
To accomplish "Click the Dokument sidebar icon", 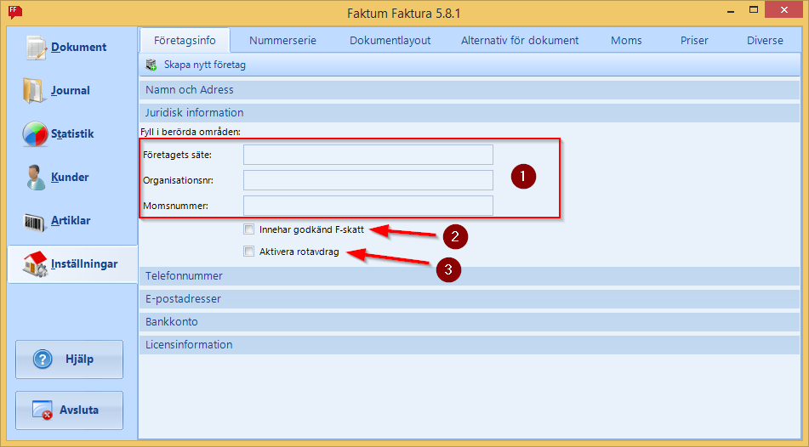I will pos(37,48).
